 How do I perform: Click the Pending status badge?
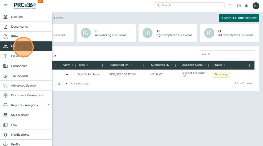tap(221, 75)
